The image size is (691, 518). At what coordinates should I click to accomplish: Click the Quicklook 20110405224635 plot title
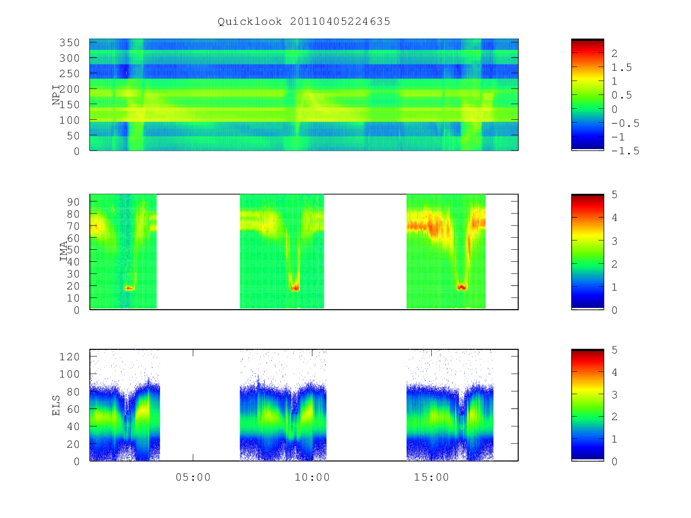[304, 22]
